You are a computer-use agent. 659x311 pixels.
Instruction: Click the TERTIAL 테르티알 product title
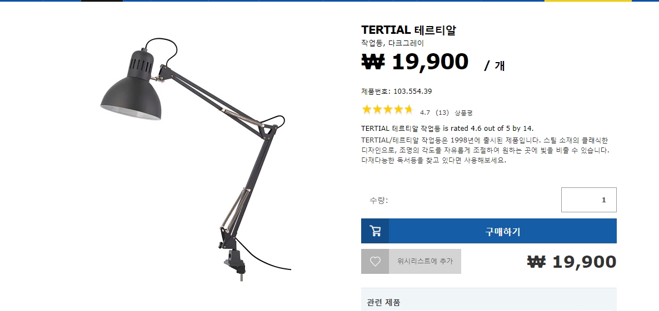pos(408,30)
